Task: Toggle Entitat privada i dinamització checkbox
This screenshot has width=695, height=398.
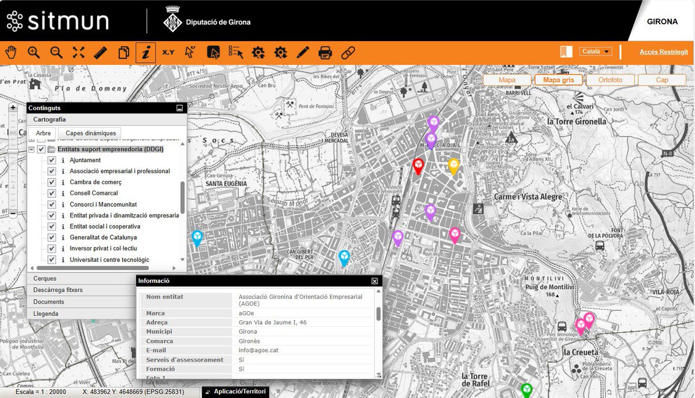Action: 52,216
